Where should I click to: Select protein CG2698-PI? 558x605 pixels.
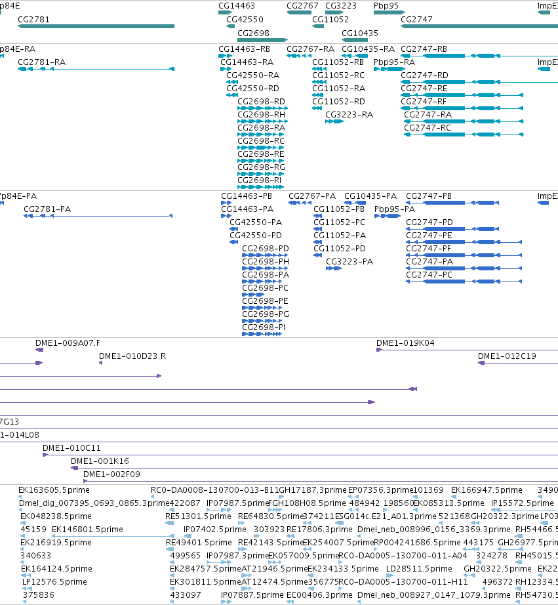(264, 327)
